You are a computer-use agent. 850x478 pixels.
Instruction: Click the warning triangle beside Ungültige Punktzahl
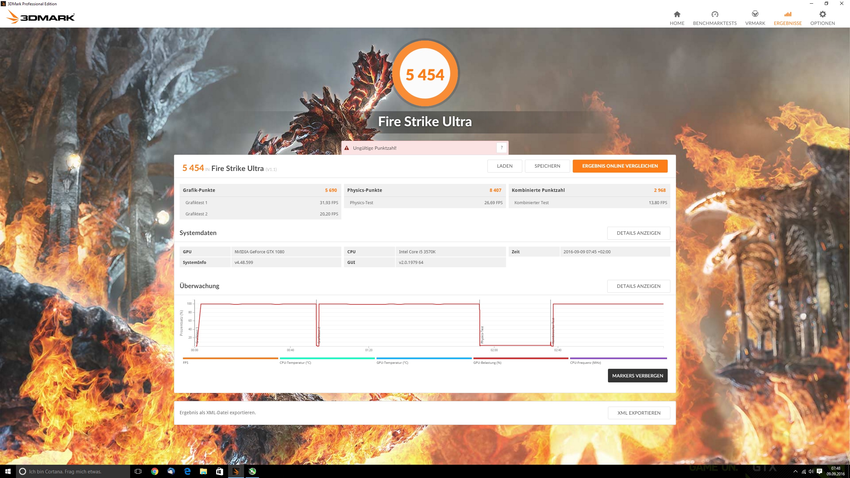347,148
